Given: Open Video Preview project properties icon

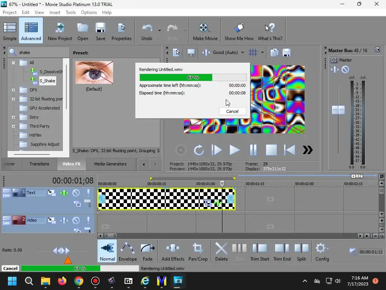Looking at the screenshot, I should point(176,52).
